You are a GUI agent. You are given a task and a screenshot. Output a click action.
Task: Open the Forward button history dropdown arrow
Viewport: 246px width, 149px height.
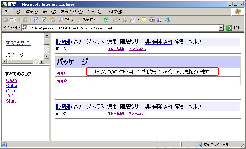pos(30,20)
